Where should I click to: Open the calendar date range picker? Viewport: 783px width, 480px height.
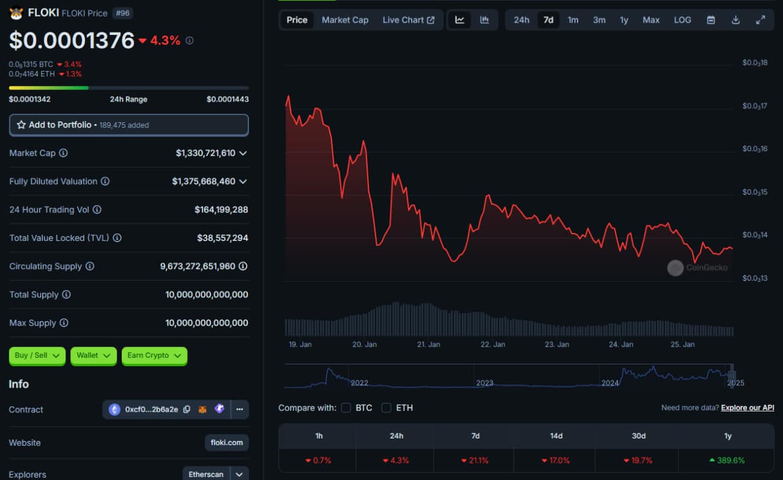click(x=711, y=20)
